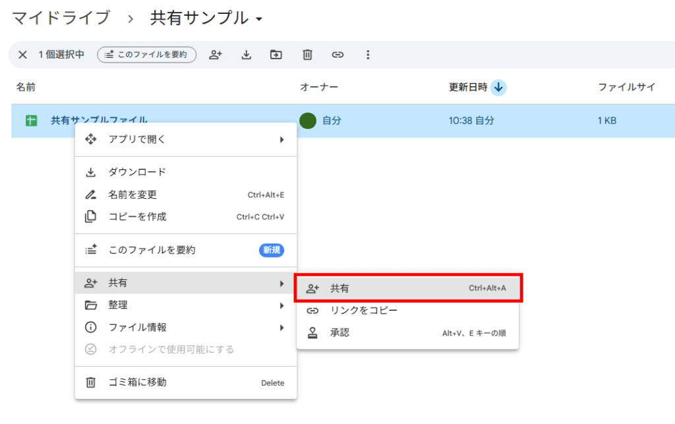675x424 pixels.
Task: Click the このファイルを要約 button
Action: [146, 55]
